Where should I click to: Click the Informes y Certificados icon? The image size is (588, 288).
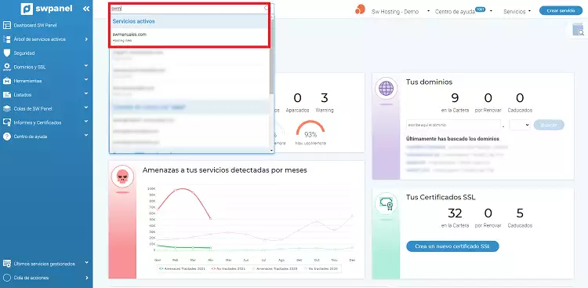7,122
